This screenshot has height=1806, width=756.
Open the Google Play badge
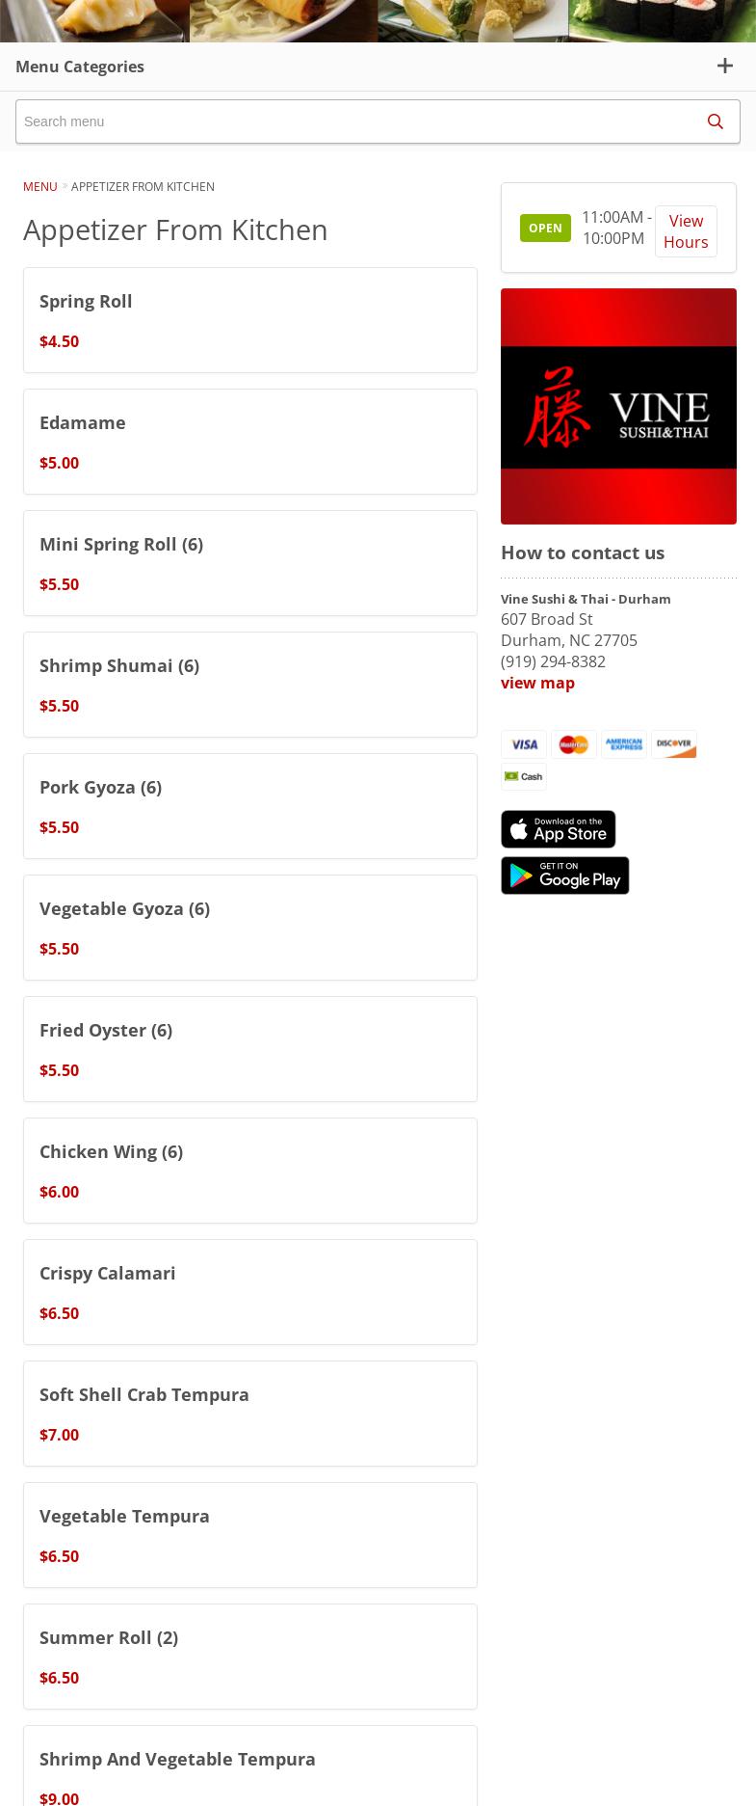(x=565, y=876)
